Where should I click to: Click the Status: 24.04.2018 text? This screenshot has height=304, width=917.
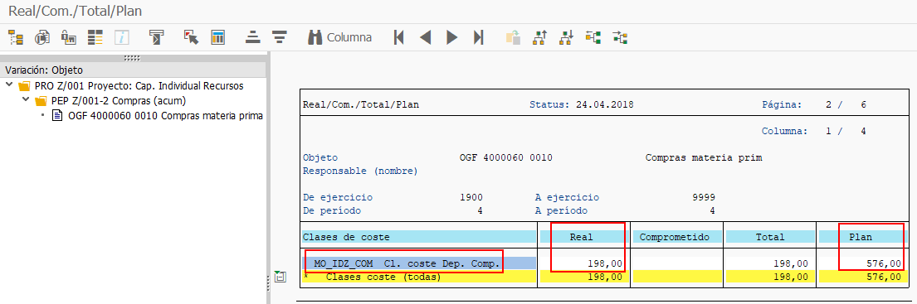[581, 105]
